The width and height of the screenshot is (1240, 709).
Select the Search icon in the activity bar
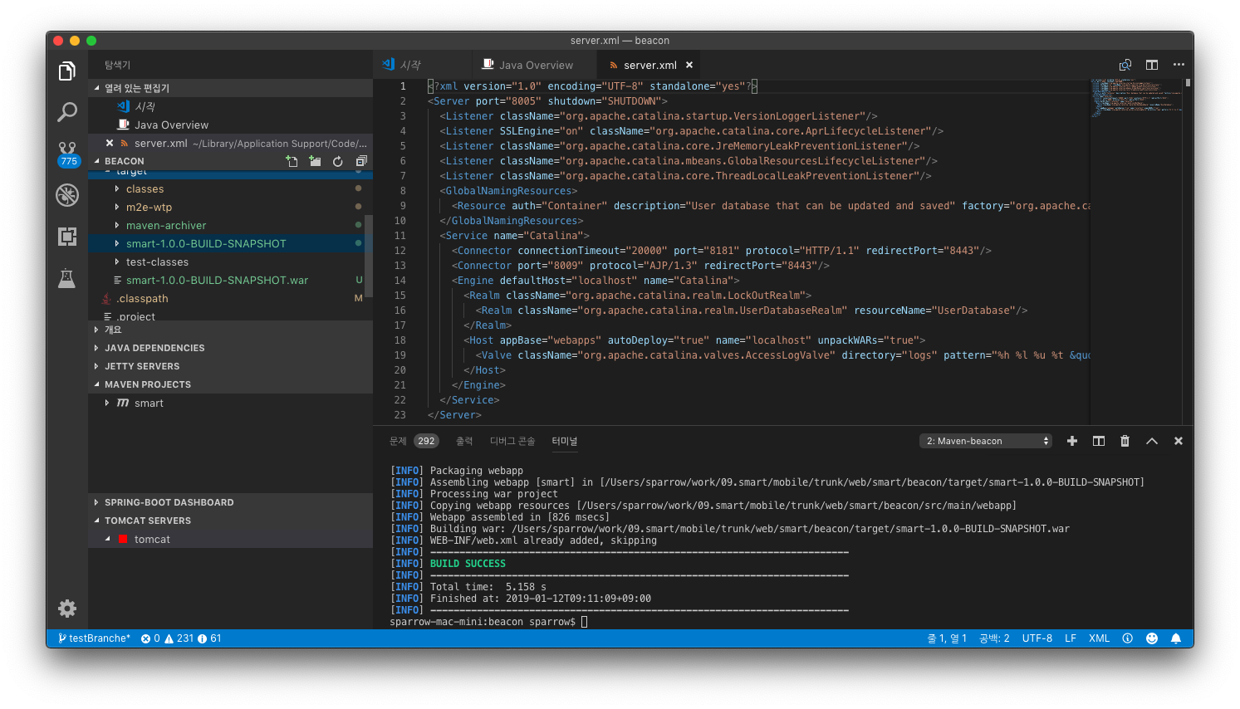66,111
